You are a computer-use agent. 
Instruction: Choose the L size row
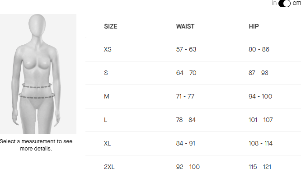[193, 120]
